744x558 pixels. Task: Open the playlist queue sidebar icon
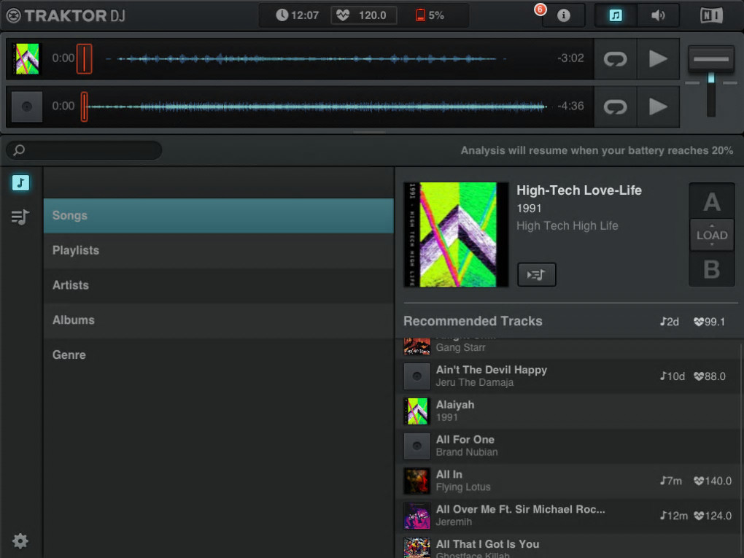[20, 217]
